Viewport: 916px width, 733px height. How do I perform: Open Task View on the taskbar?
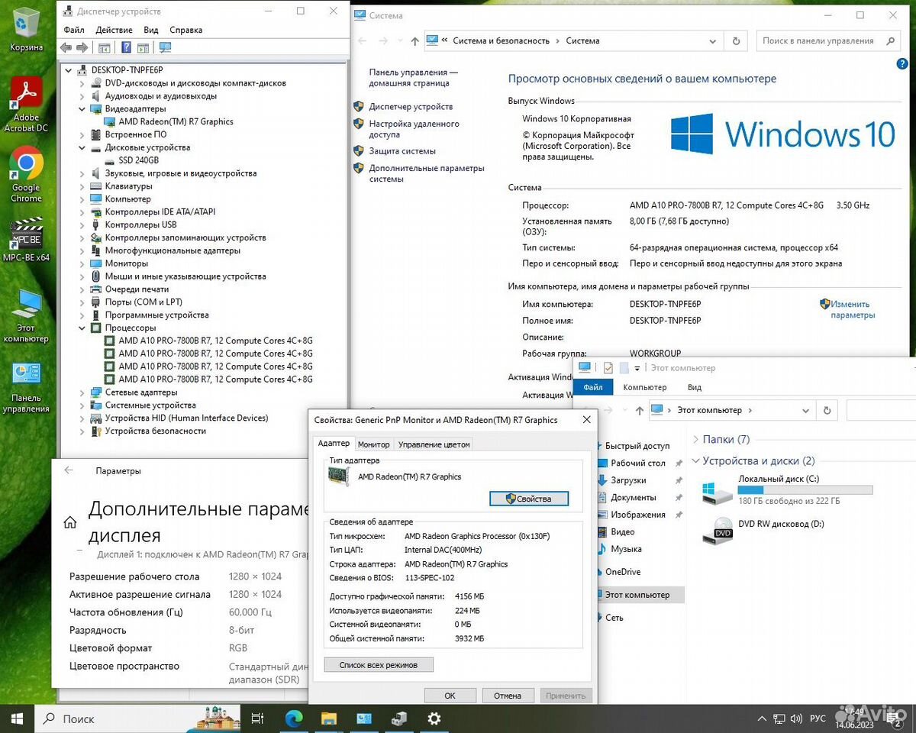coord(257,718)
